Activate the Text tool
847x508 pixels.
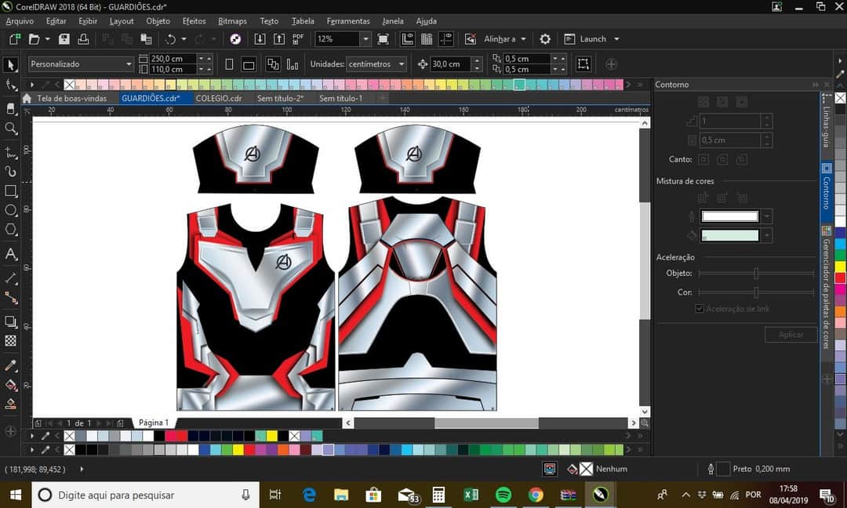point(11,254)
